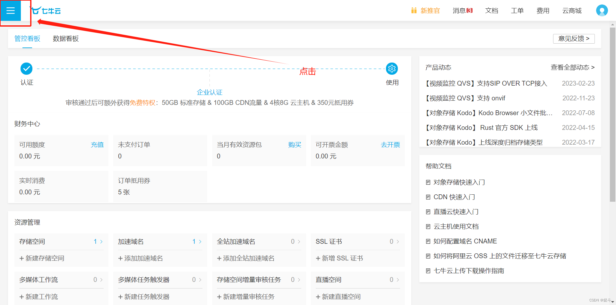The height and width of the screenshot is (305, 616).
Task: Click document icon beside 七牛云上传下载操作指南
Action: pyautogui.click(x=428, y=271)
